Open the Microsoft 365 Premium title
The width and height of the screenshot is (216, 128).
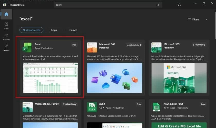172,46
